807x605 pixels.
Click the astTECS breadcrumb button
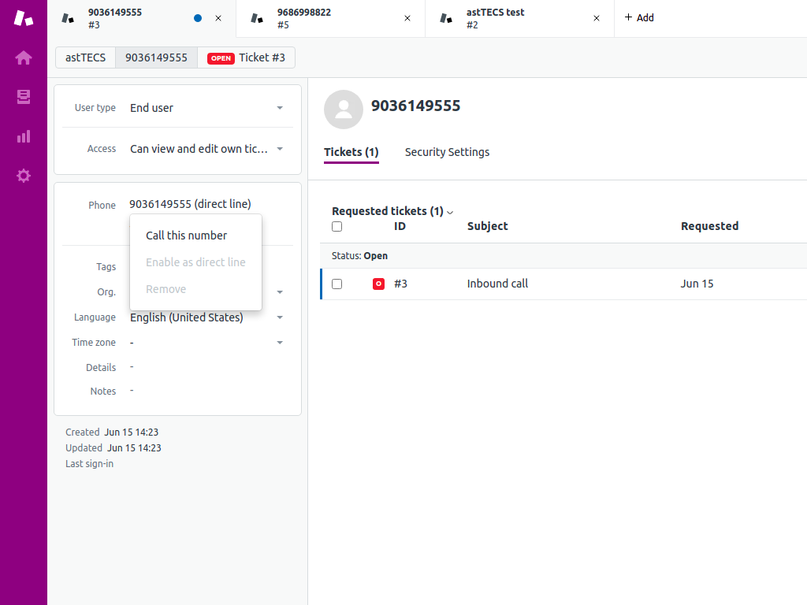pos(85,58)
